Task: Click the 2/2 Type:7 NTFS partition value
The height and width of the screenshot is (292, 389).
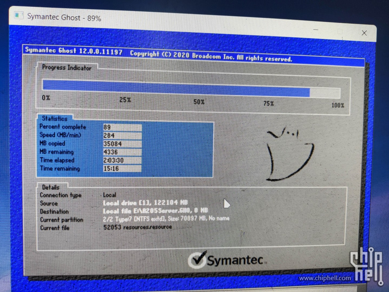Action: [x=166, y=219]
